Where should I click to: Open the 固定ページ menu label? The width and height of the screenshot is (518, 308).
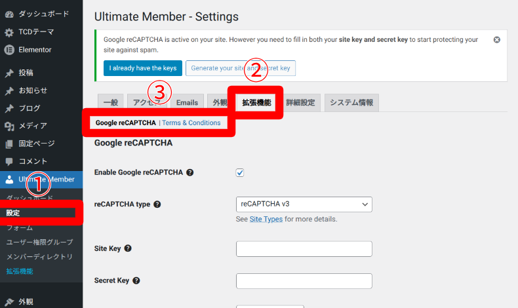click(37, 144)
